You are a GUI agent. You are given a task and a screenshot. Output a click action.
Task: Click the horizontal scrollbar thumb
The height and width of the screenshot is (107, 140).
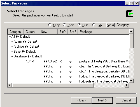coord(53,85)
